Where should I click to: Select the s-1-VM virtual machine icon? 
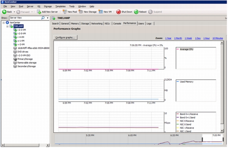(x=15, y=41)
